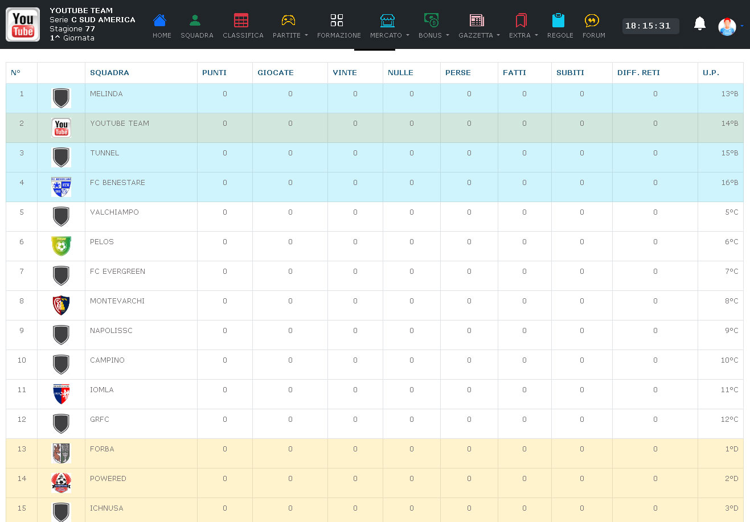Open Regole clipboard icon
The image size is (750, 522).
point(558,20)
